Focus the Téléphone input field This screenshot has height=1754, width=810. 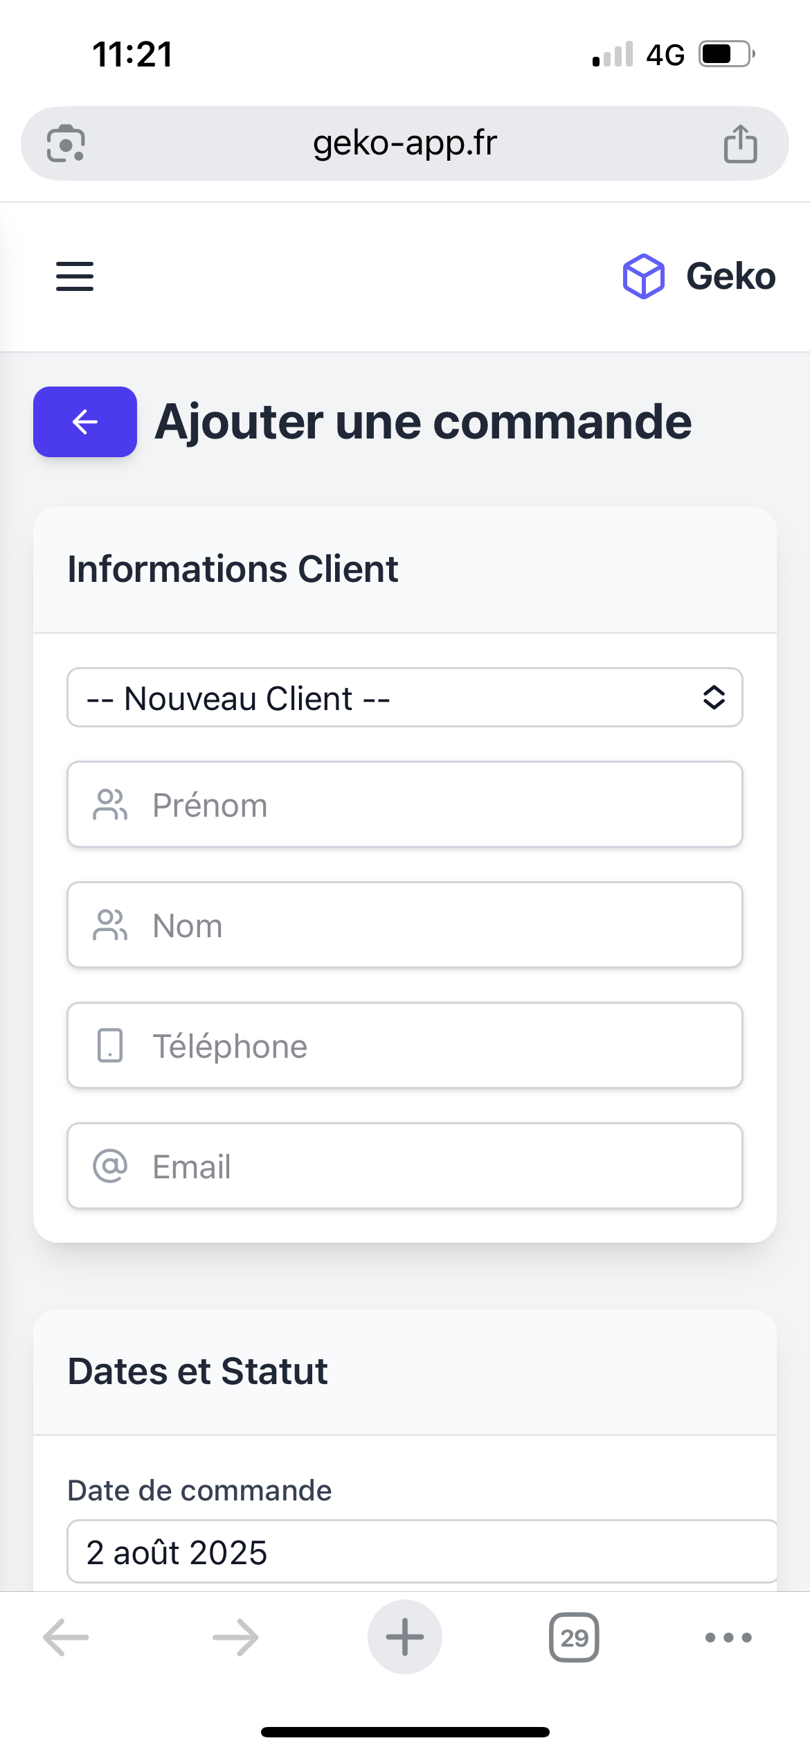coord(405,1045)
